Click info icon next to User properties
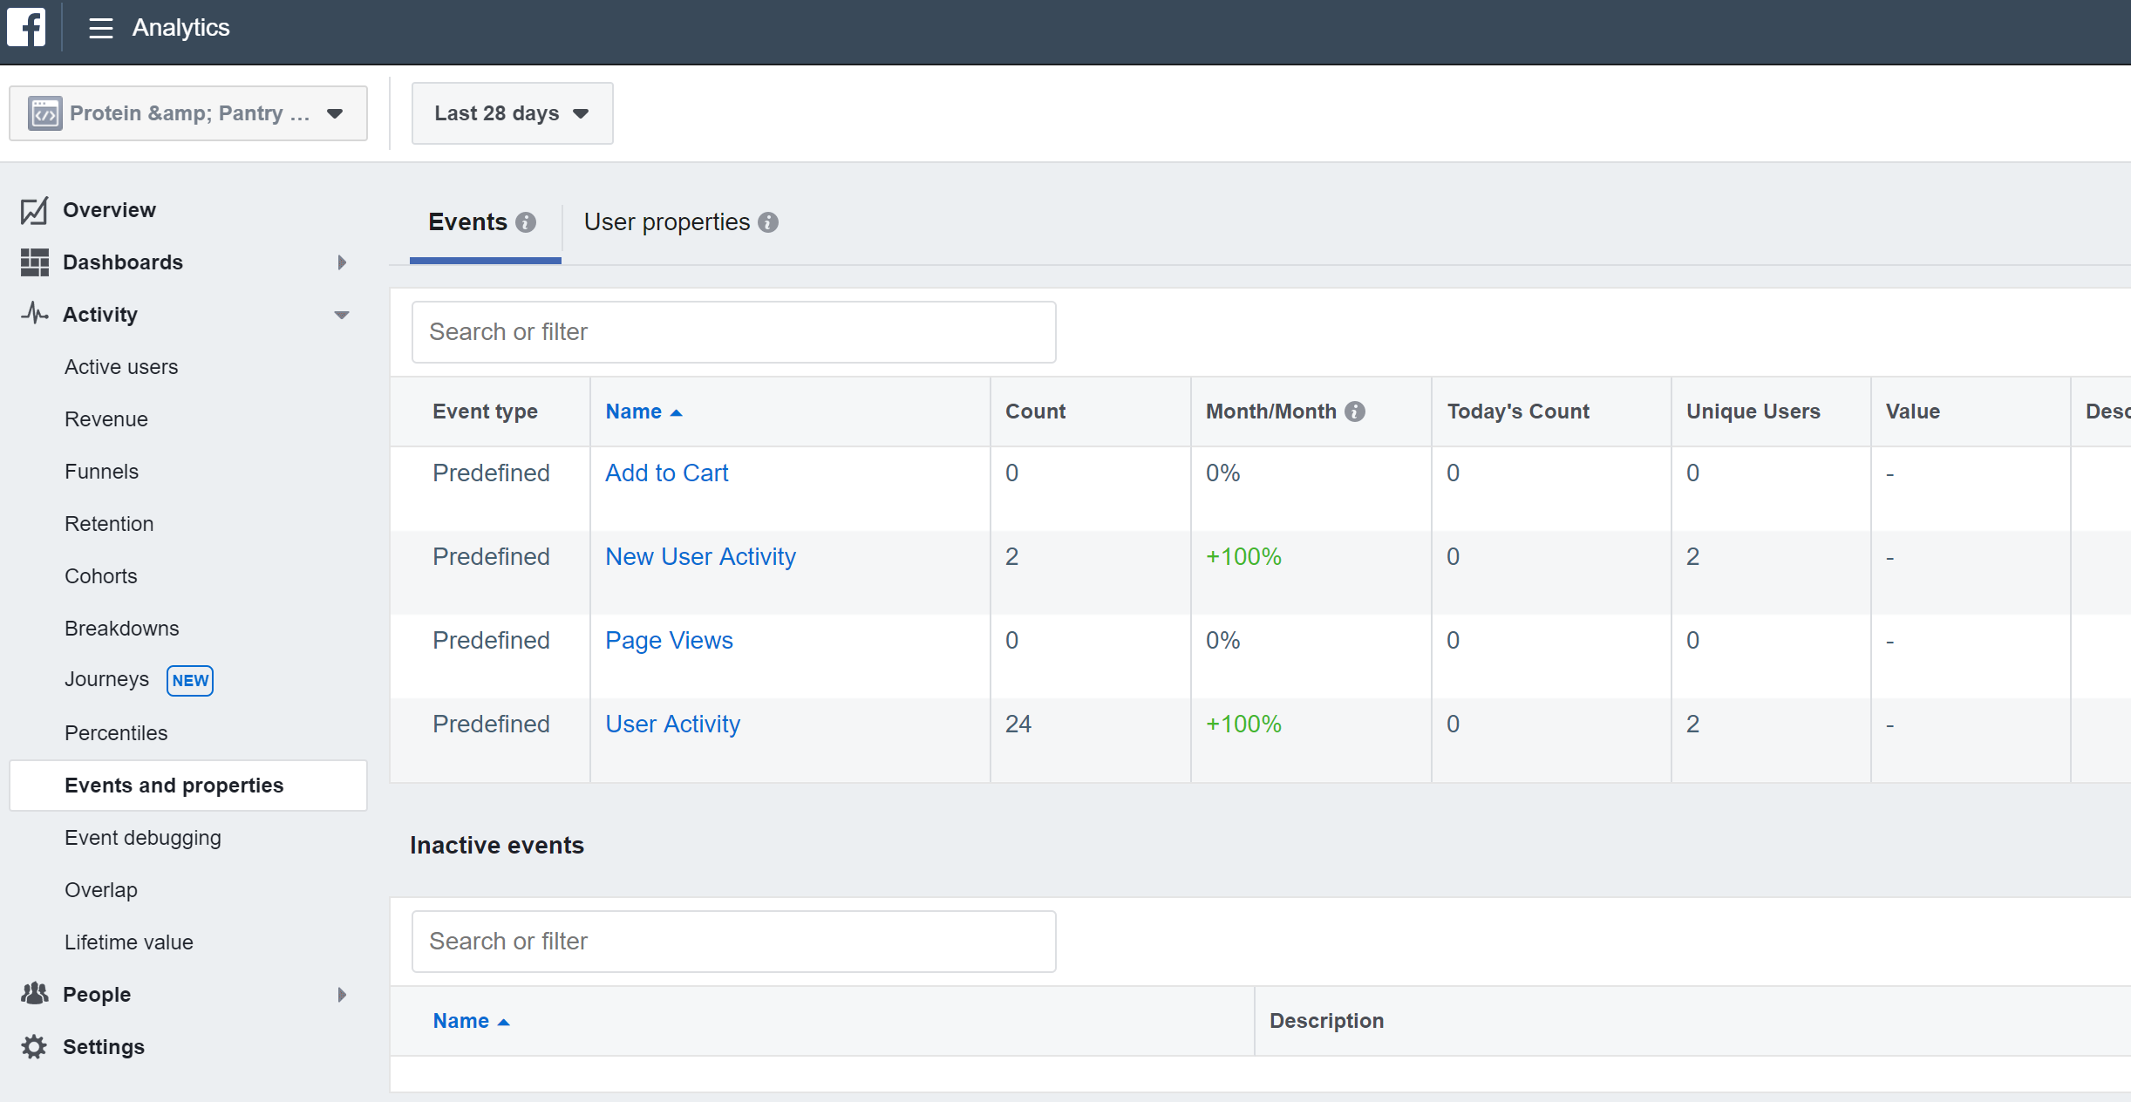 (x=768, y=222)
